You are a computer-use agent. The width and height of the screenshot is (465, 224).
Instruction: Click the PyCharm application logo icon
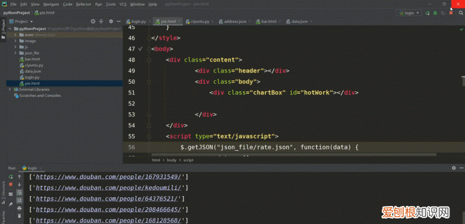4,4
